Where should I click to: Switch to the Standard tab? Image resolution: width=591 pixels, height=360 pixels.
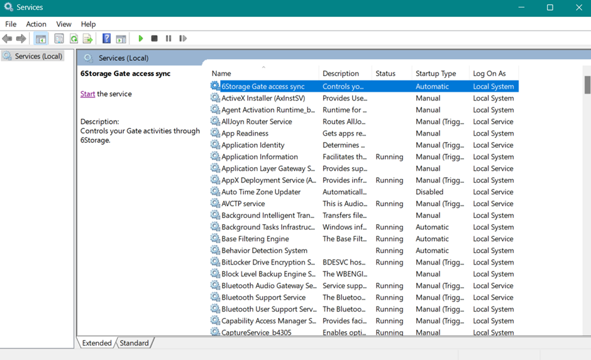click(134, 343)
